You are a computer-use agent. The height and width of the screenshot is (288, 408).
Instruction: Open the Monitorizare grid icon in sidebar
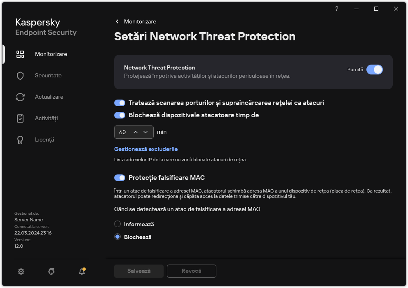[20, 54]
